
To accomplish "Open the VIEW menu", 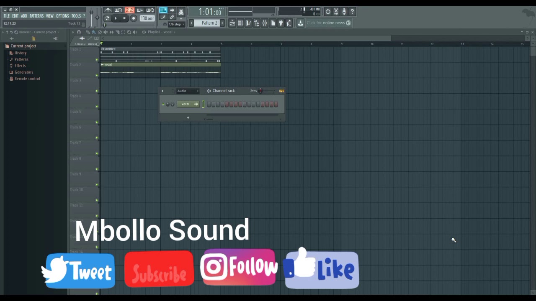I will point(50,16).
